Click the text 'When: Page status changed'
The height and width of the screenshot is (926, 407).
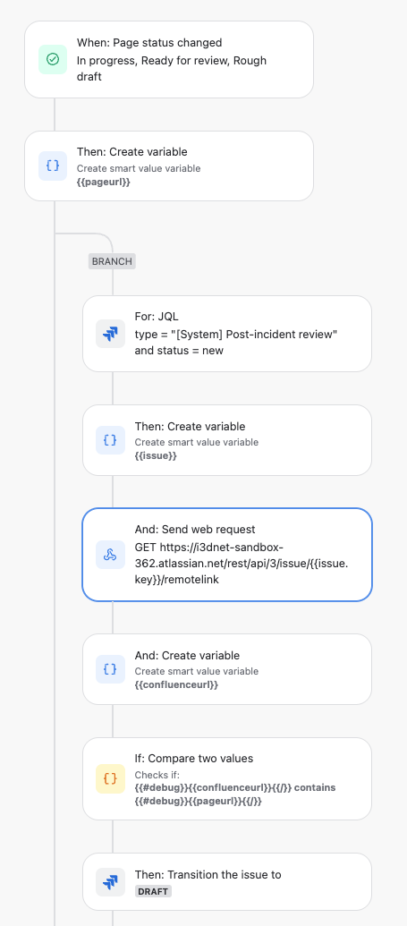click(149, 43)
